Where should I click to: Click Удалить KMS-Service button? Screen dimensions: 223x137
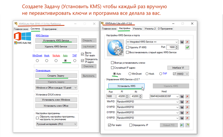[56, 47]
